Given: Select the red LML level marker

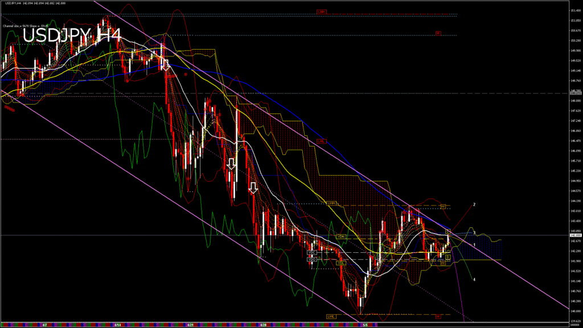Looking at the screenshot, I should pos(322,141).
